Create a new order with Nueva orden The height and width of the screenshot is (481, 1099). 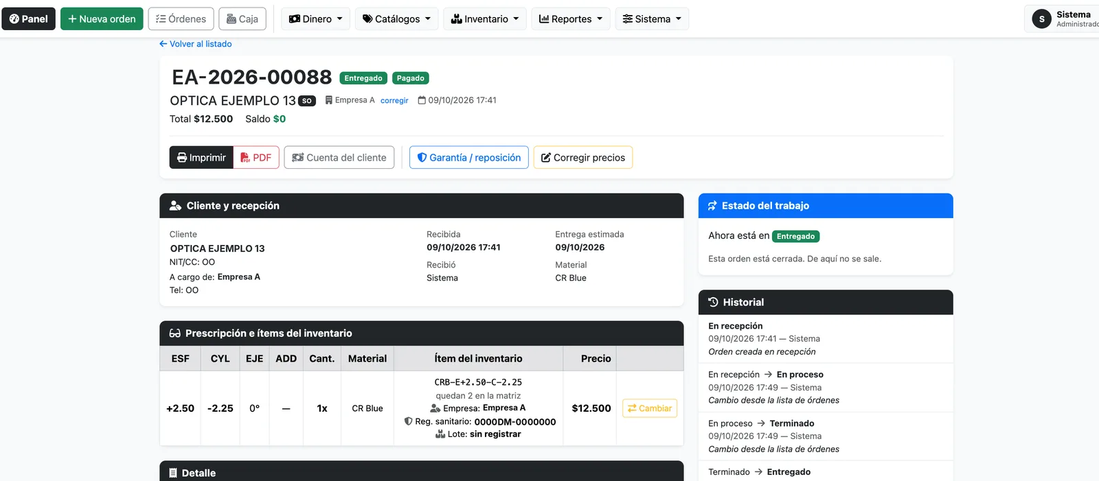(102, 19)
